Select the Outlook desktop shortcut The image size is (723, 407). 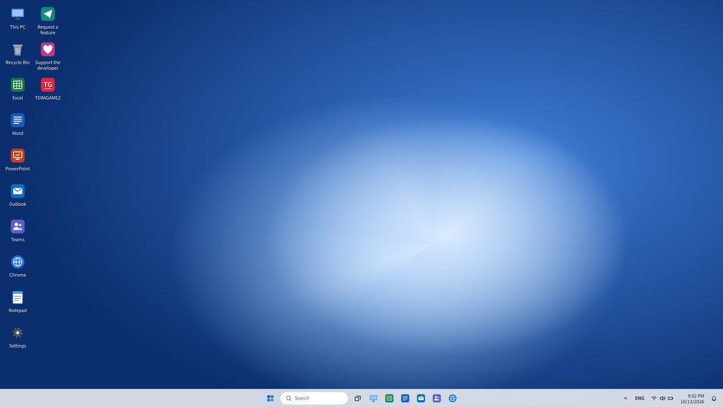(18, 196)
